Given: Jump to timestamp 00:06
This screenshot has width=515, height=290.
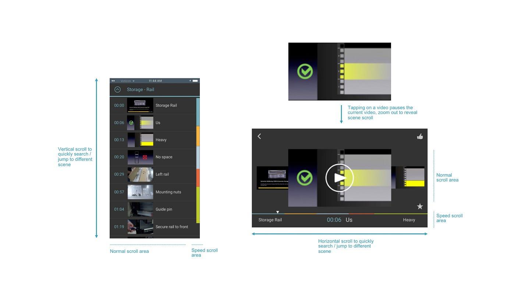Looking at the screenshot, I should [119, 123].
